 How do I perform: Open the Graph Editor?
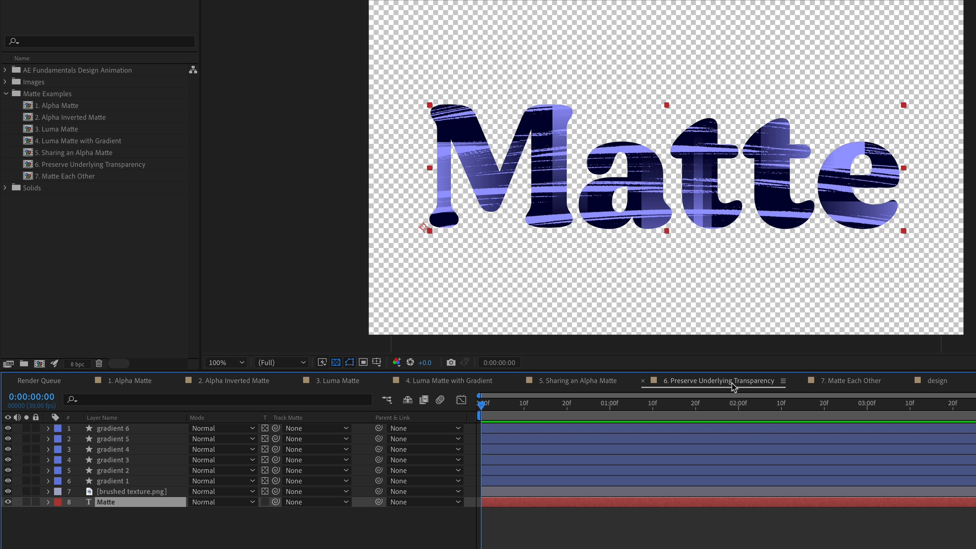coord(461,400)
